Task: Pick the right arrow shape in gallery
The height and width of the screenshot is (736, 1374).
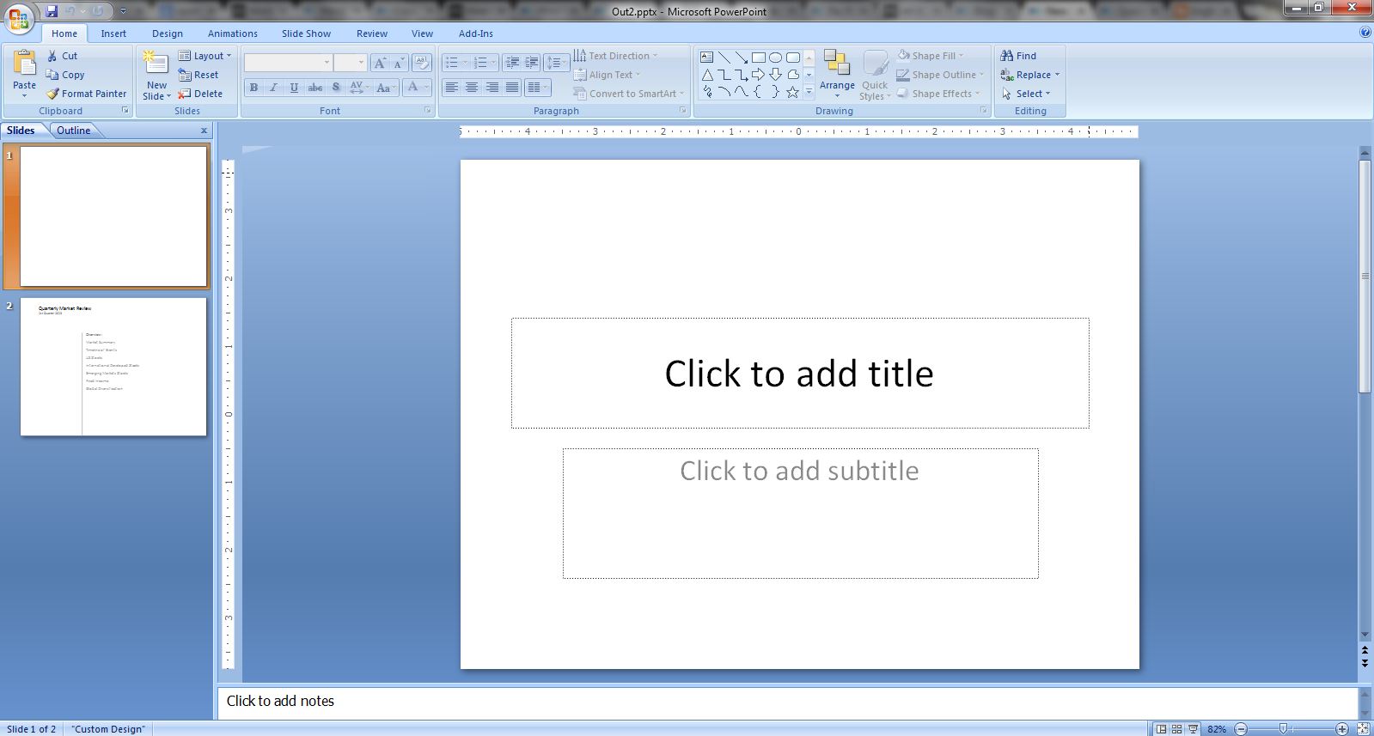Action: tap(758, 75)
